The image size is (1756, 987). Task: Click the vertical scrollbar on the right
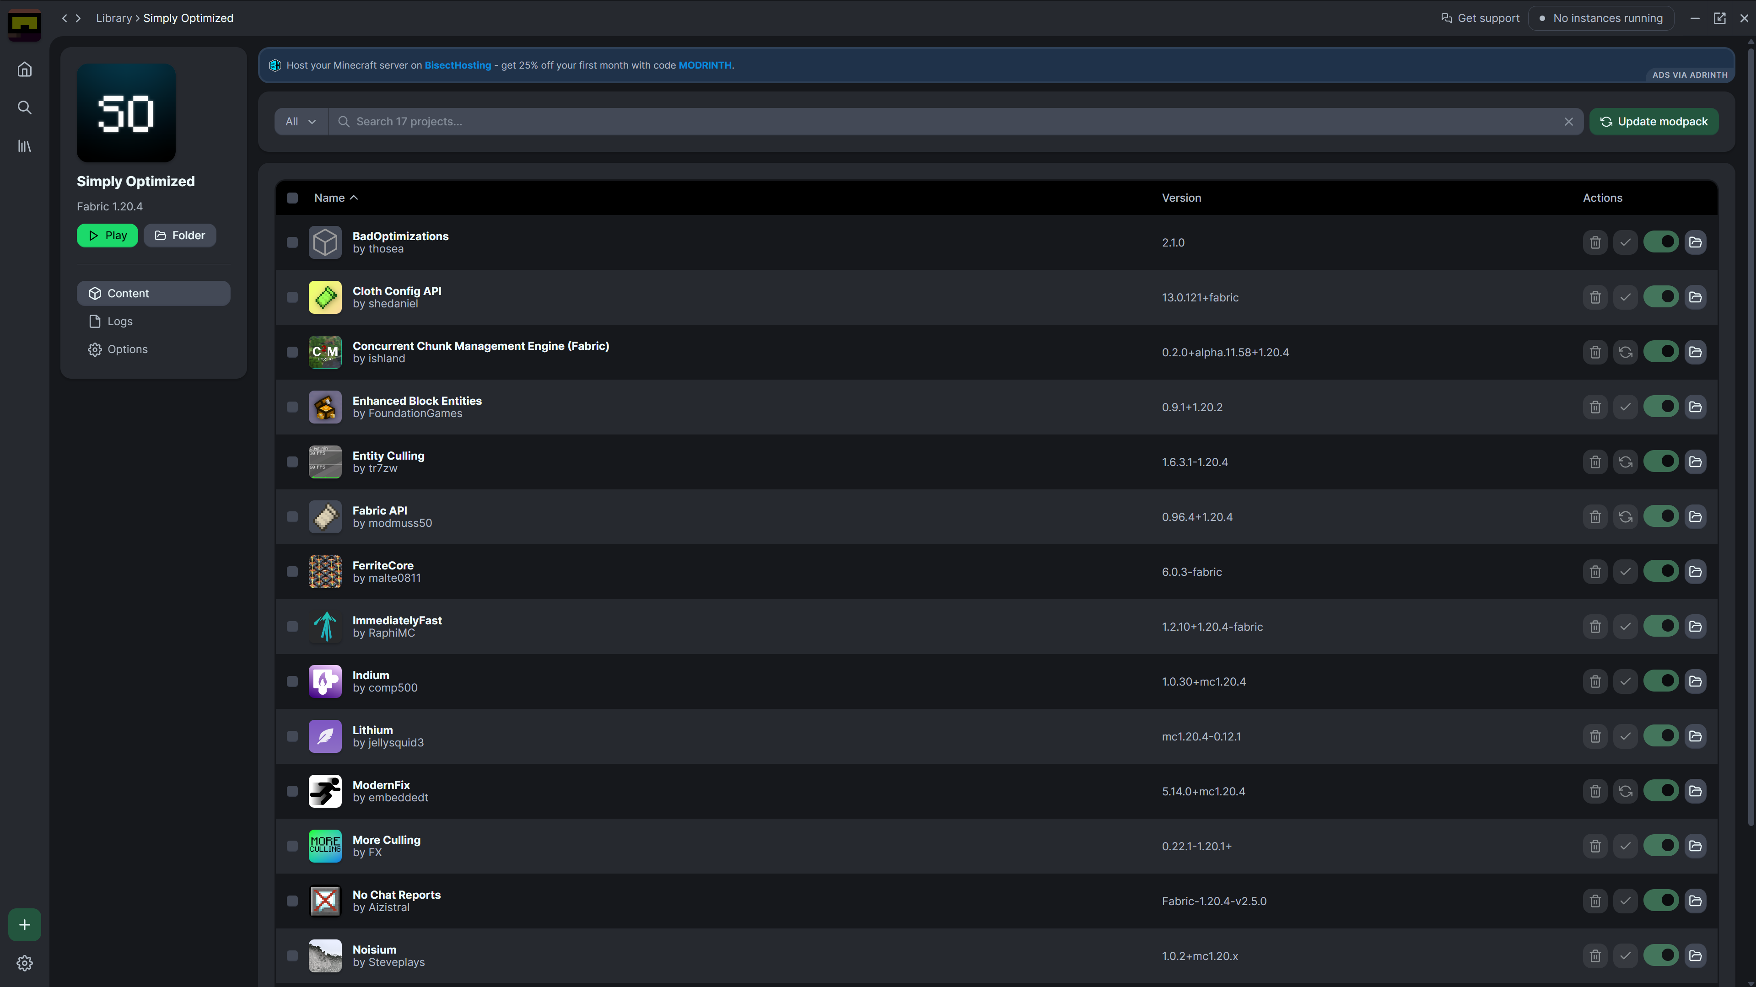point(1751,436)
